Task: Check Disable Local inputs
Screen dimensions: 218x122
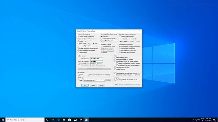Action: coord(102,49)
